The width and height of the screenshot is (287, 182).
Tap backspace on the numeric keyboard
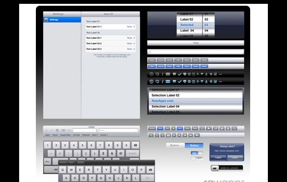point(135,145)
